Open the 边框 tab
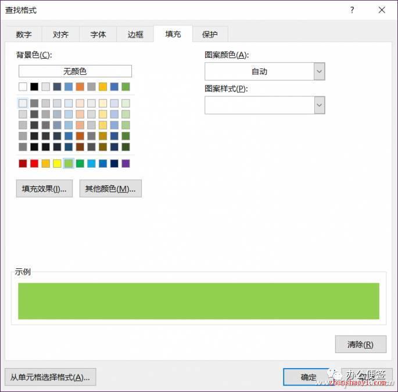Viewport: 398px width, 392px height. pyautogui.click(x=135, y=34)
